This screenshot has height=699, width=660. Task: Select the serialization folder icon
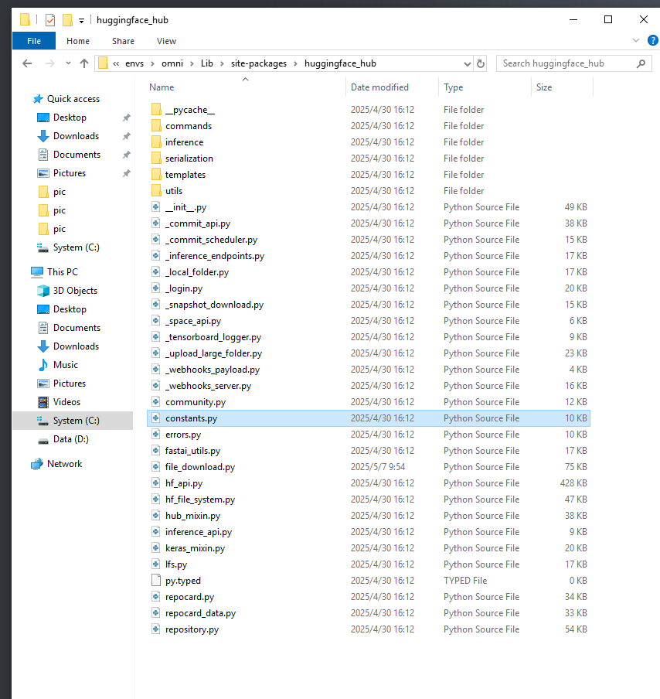[156, 159]
